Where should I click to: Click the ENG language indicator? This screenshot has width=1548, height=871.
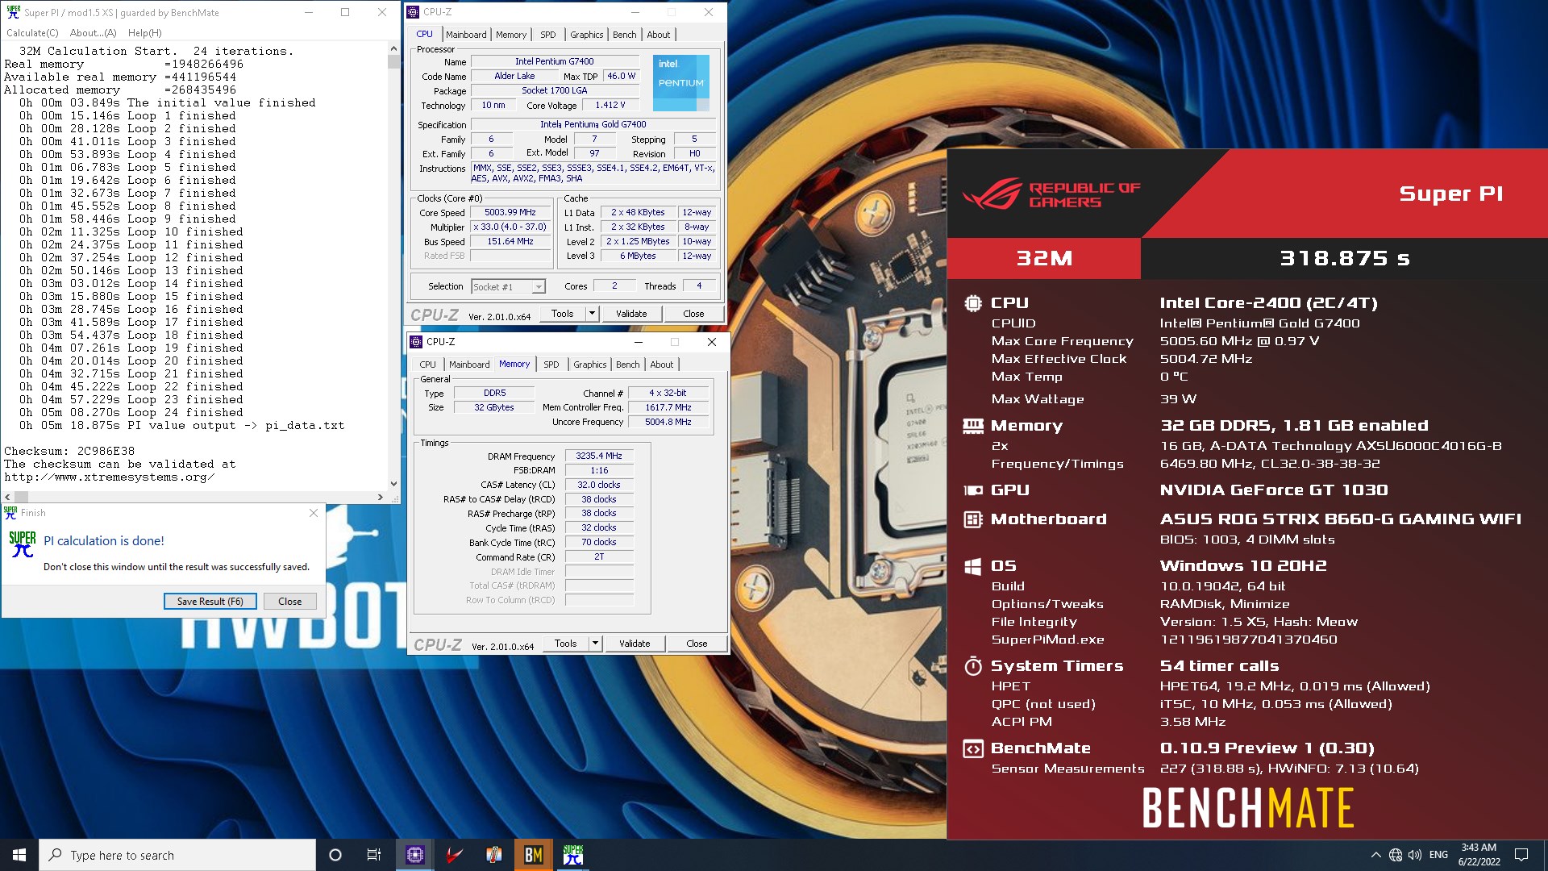[1438, 855]
